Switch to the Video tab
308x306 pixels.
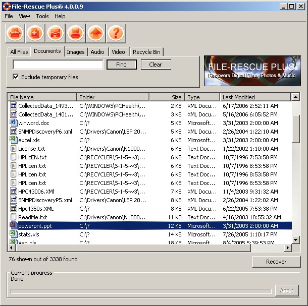point(118,52)
